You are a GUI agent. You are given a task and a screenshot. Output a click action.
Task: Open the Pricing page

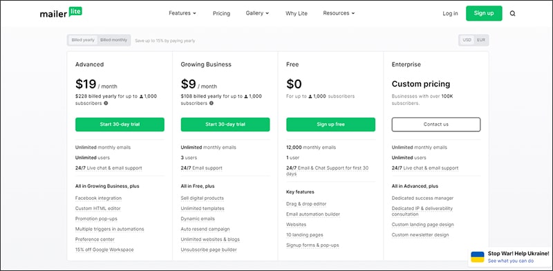click(221, 13)
